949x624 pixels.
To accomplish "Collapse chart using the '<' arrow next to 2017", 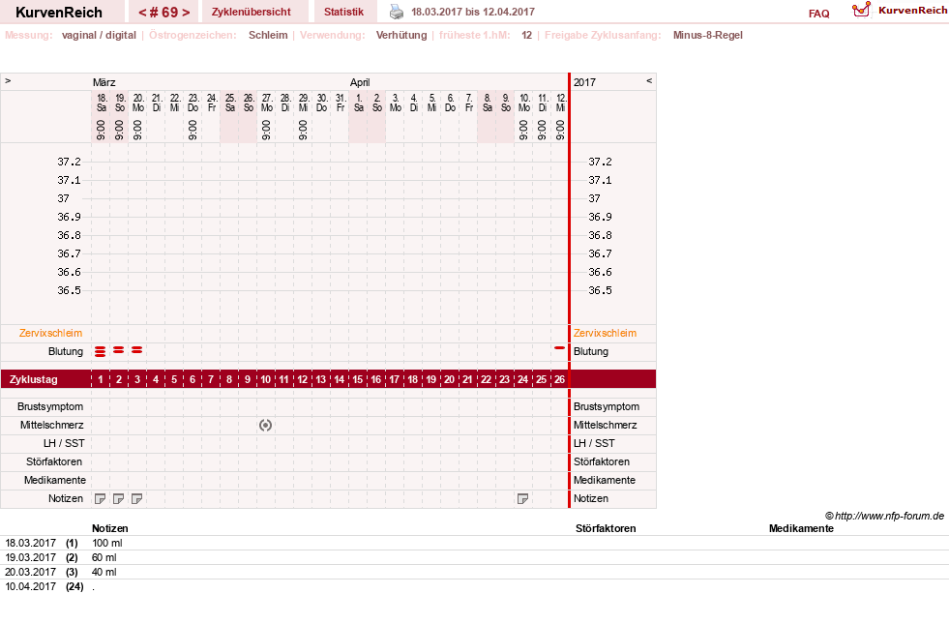I will tap(649, 81).
